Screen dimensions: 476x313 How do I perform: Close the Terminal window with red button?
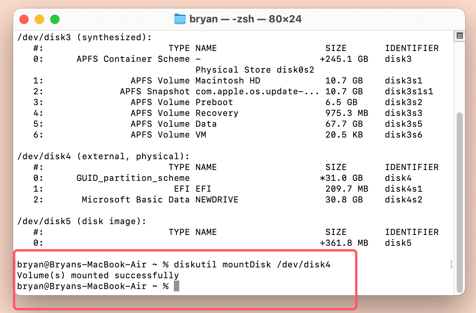click(x=24, y=19)
